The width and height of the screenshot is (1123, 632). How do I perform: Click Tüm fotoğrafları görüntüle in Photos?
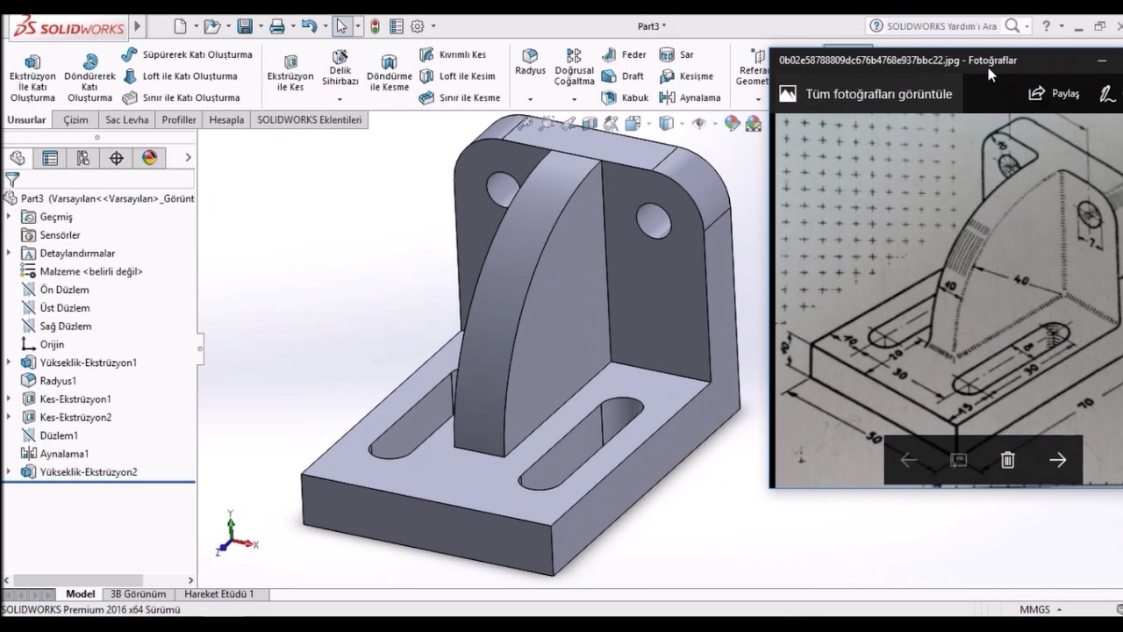coord(866,94)
